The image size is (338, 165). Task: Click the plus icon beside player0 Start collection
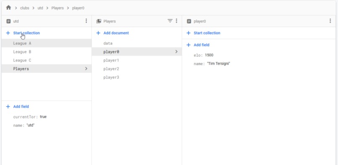pyautogui.click(x=188, y=33)
